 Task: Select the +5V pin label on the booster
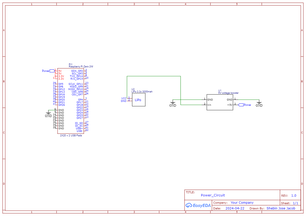tap(230, 105)
